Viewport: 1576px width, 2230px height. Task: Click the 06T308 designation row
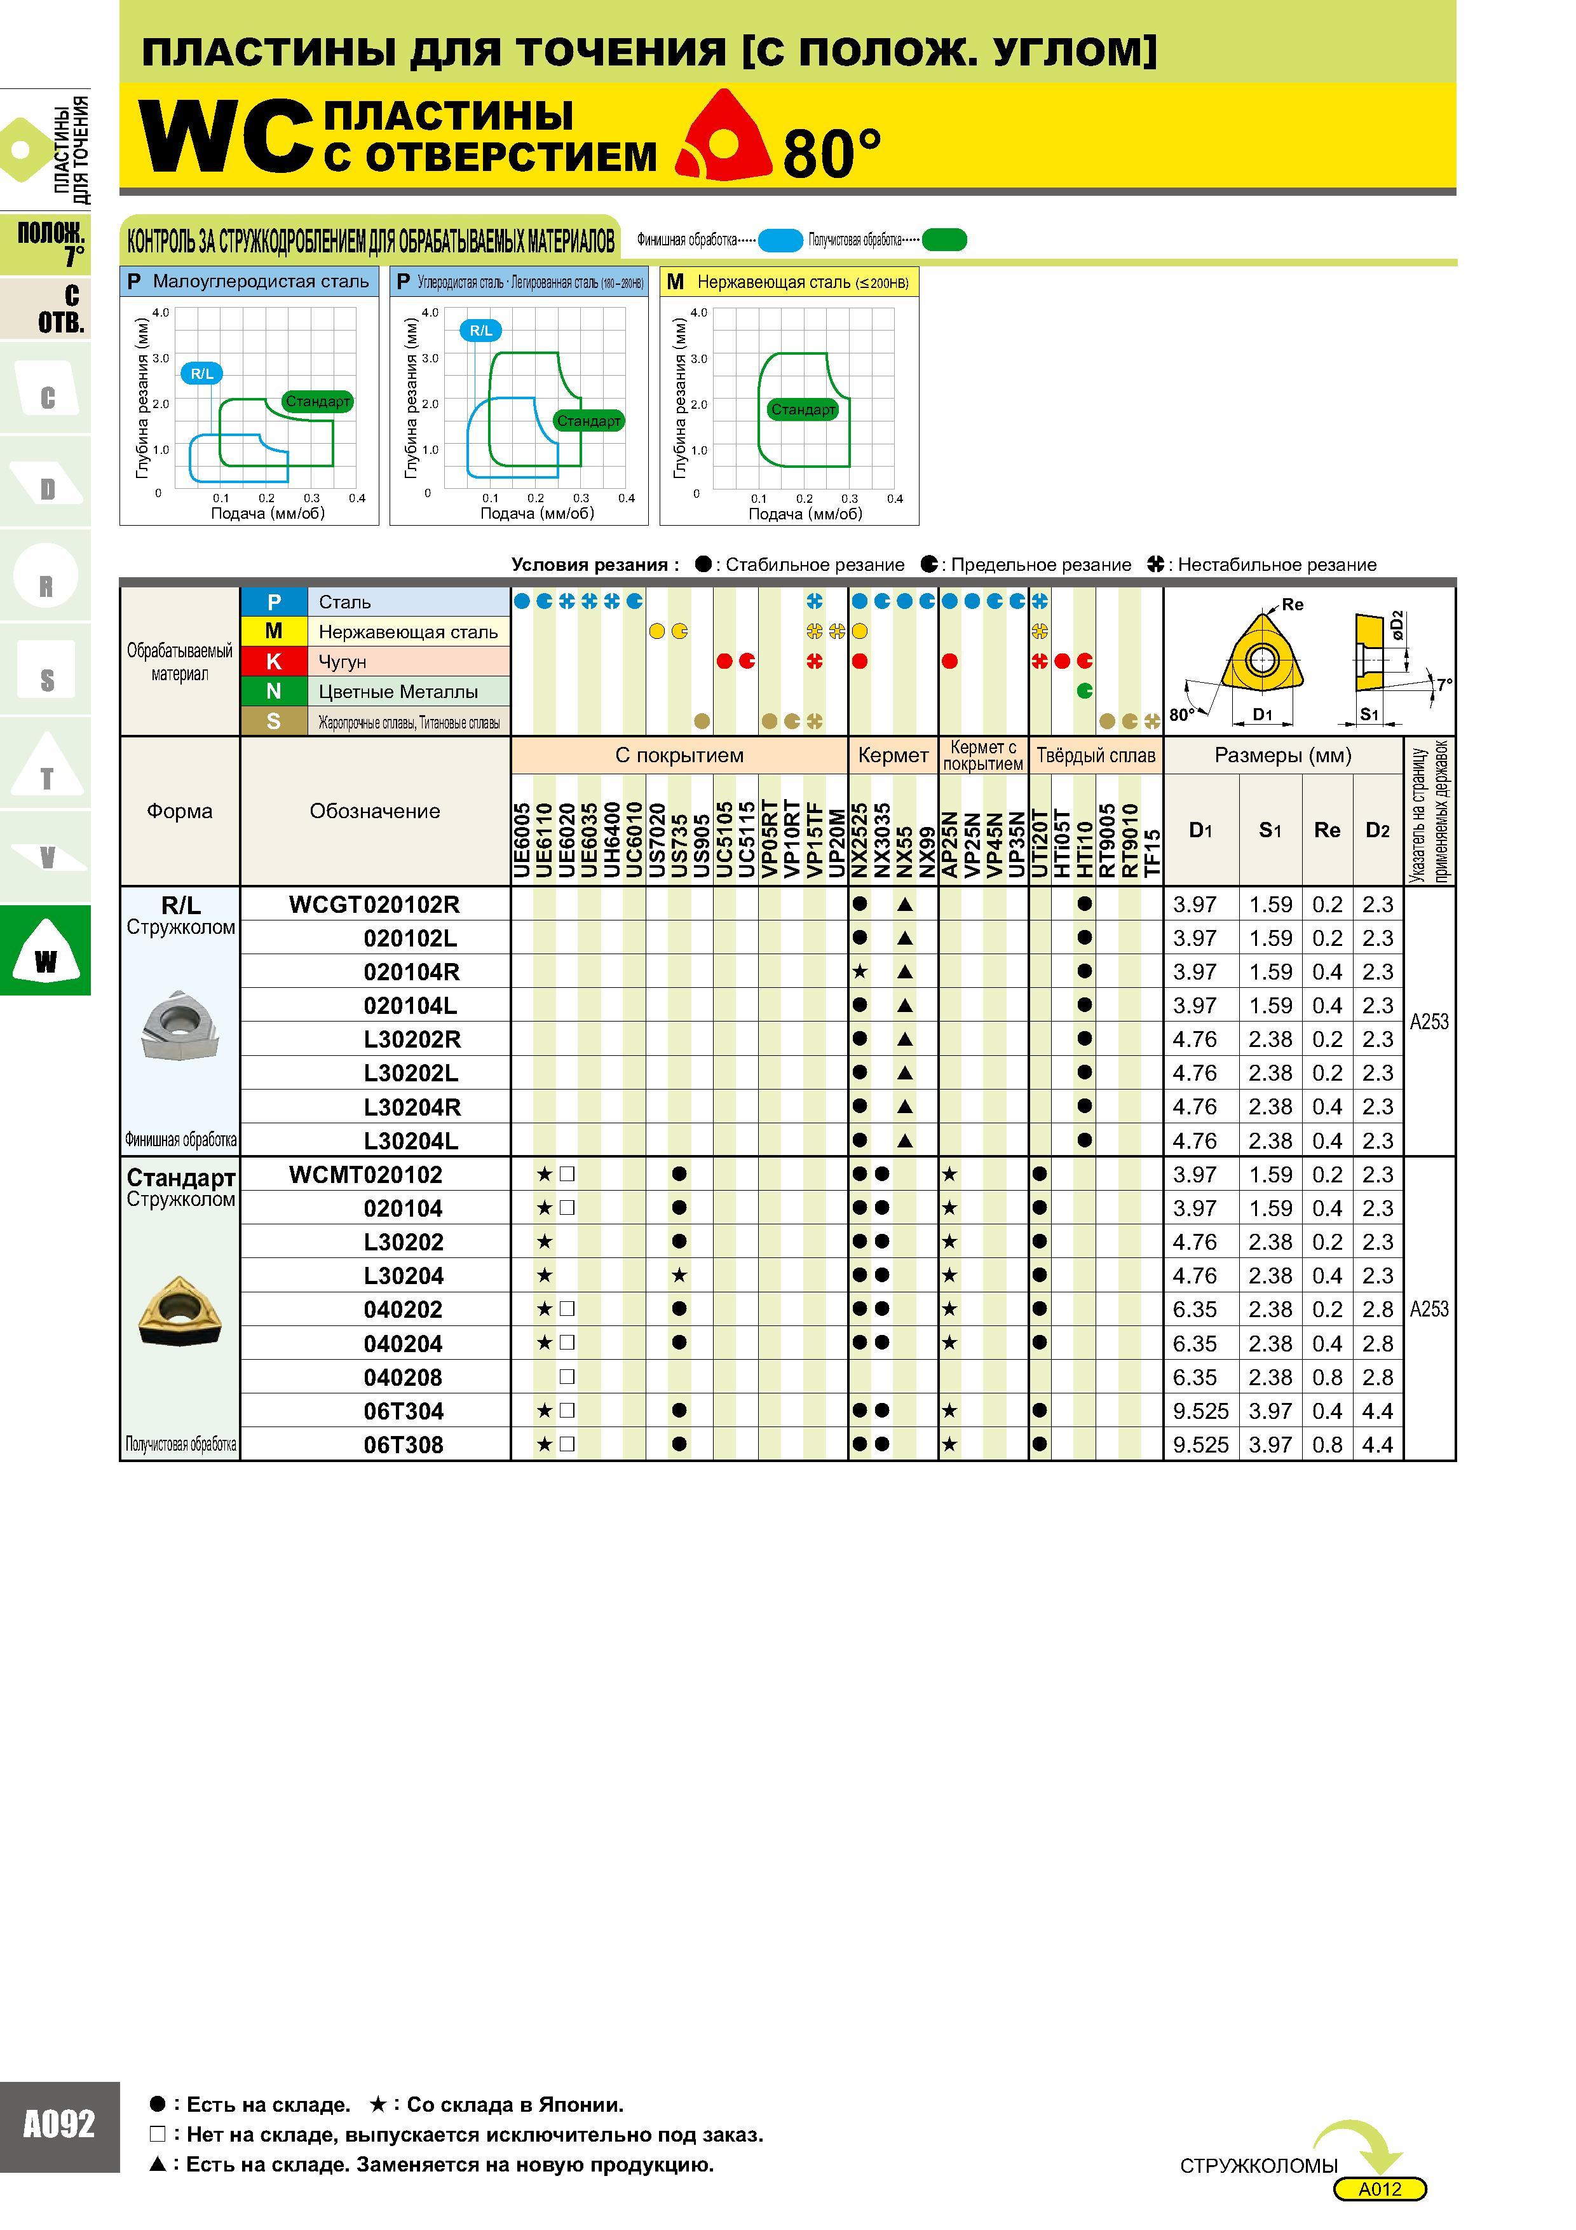click(x=375, y=1444)
